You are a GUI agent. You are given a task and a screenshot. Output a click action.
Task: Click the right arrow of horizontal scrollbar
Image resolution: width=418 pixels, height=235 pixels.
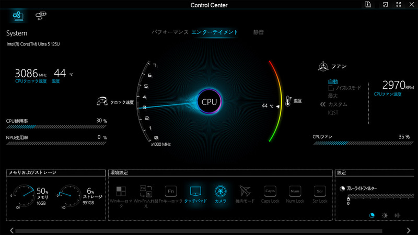[409, 230]
